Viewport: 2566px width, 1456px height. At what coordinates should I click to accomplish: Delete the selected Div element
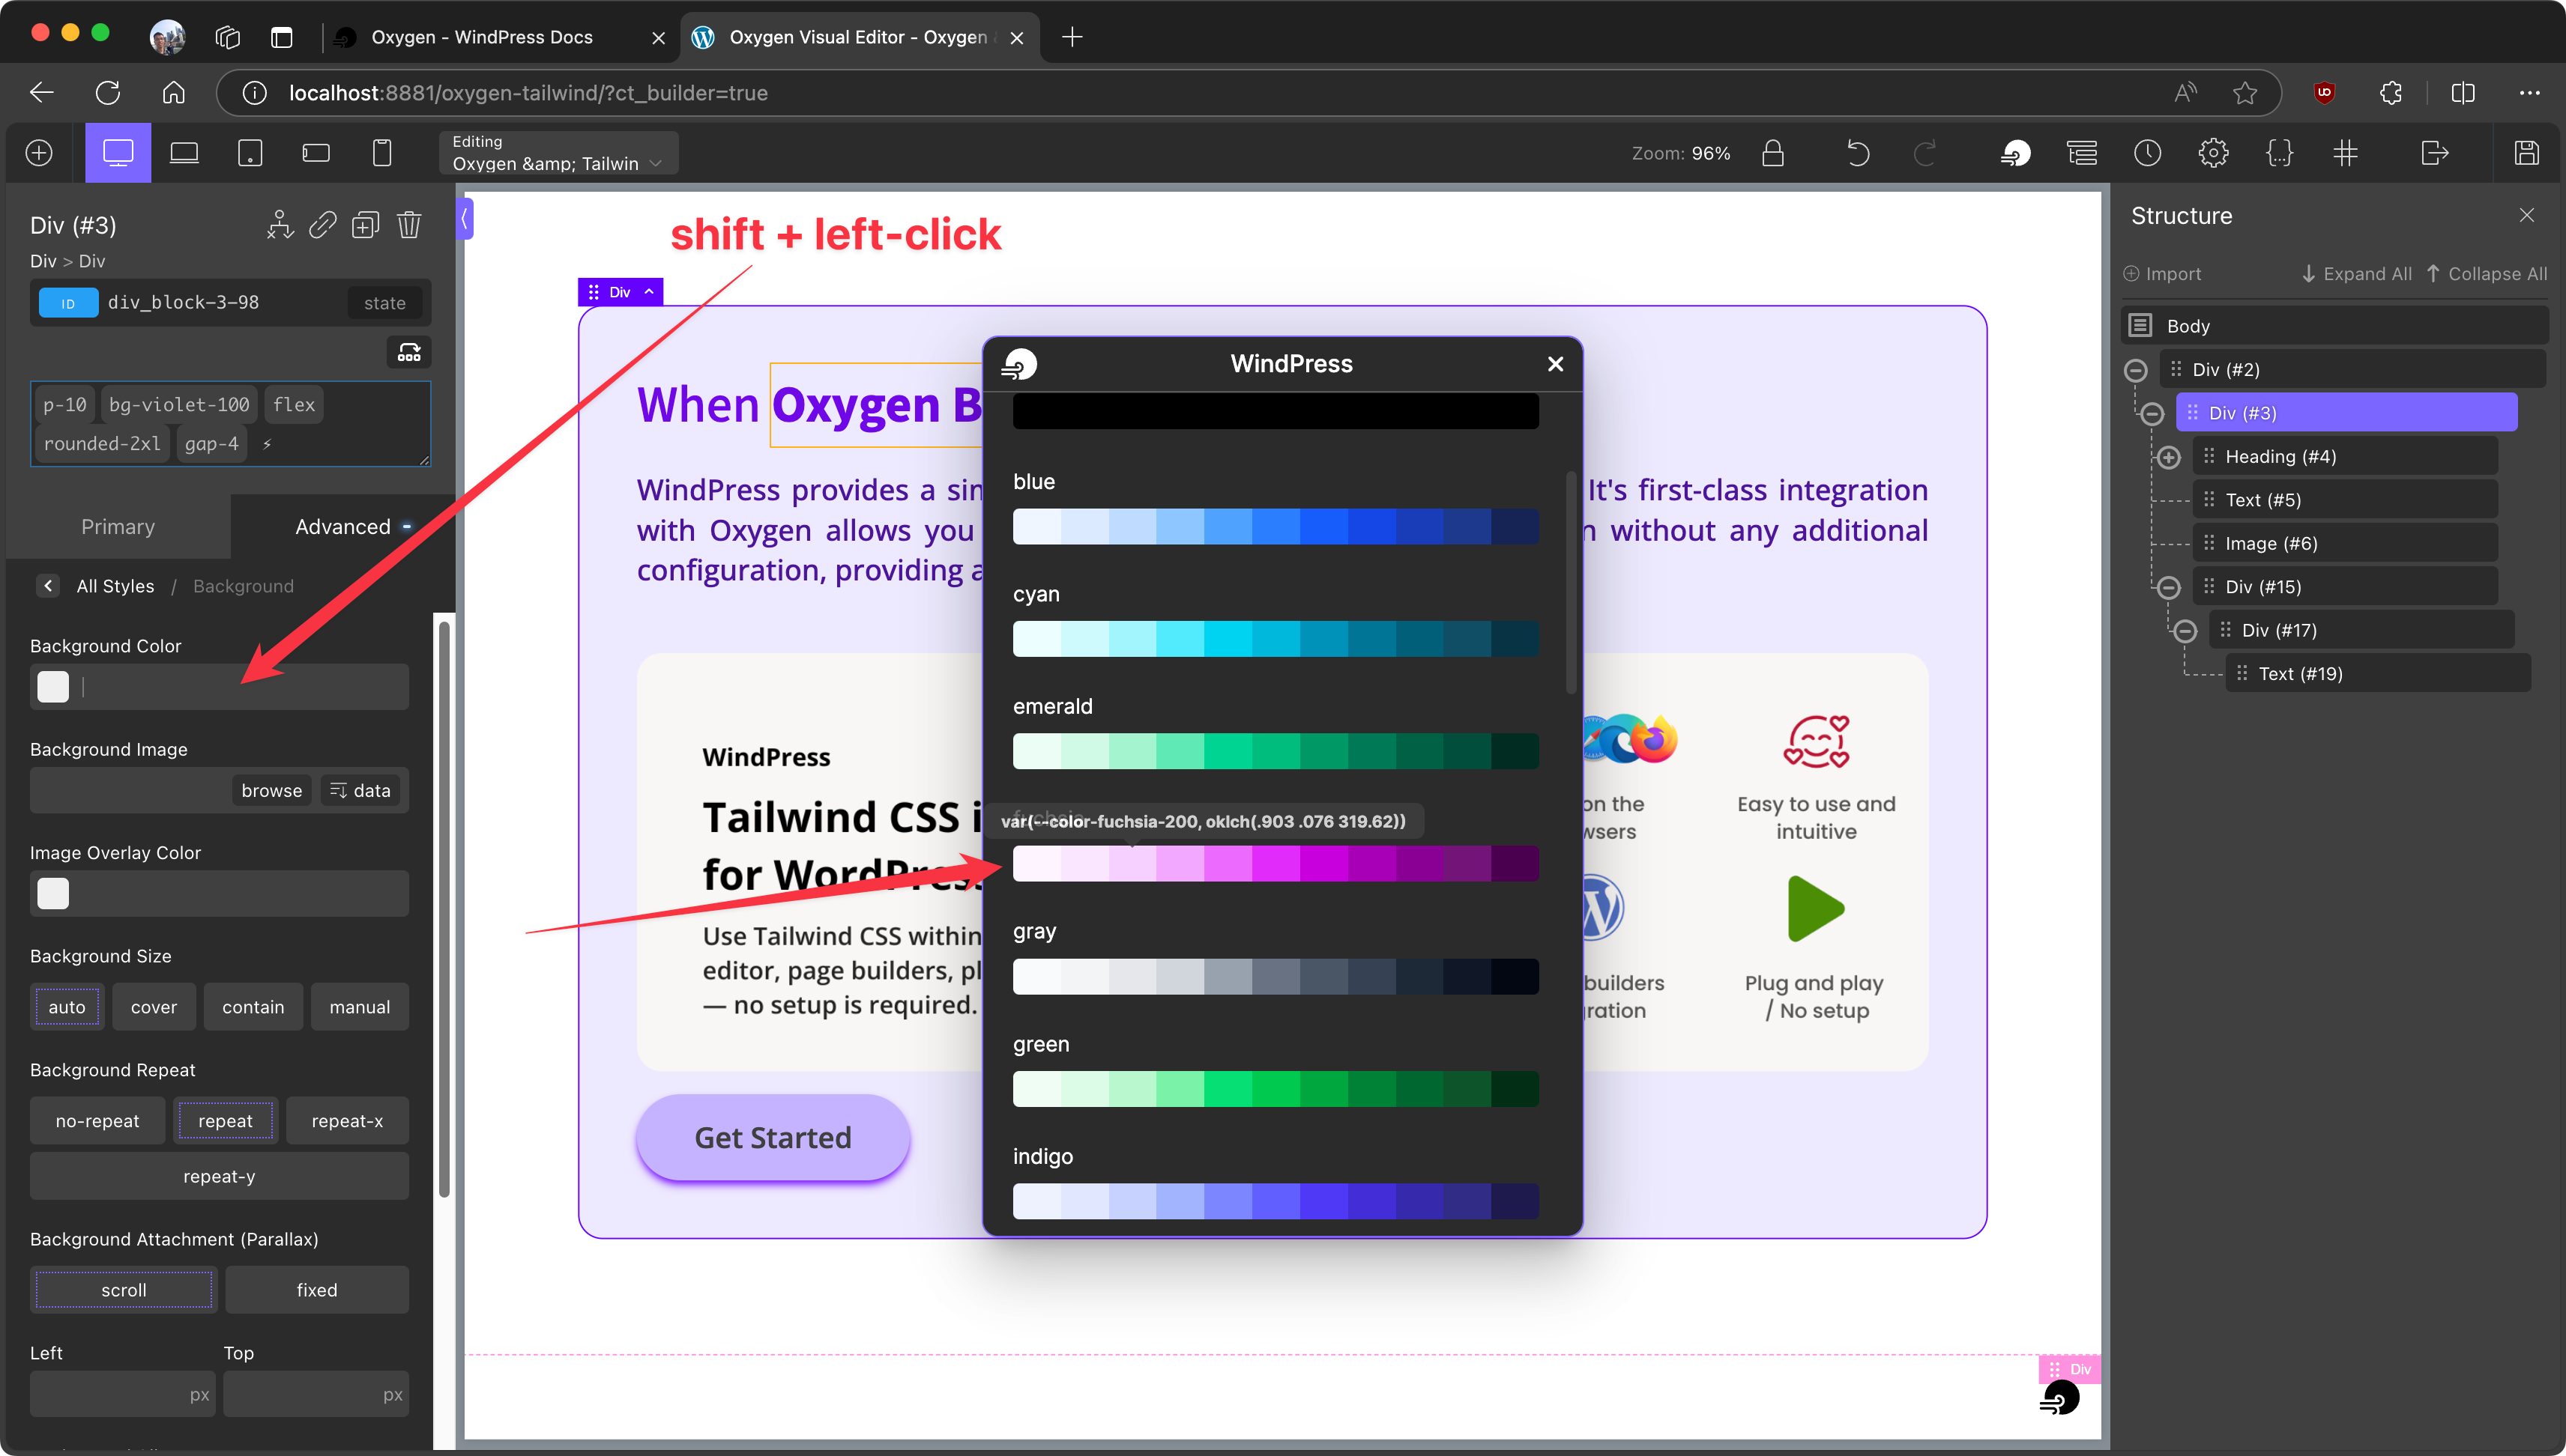[x=409, y=224]
